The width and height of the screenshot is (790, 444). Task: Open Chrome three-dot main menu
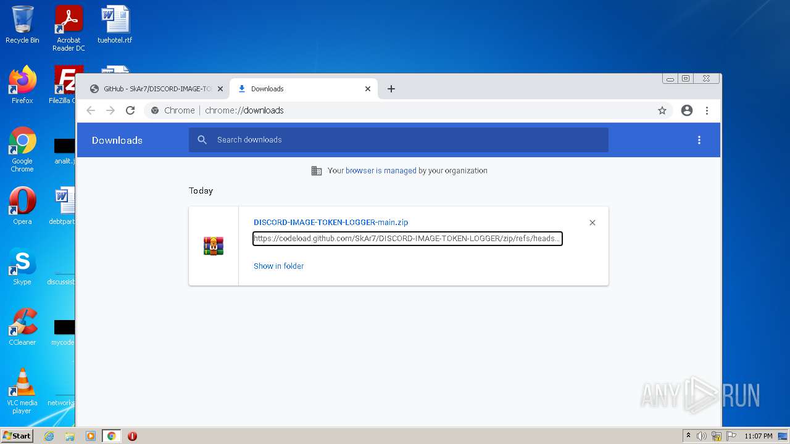point(707,110)
